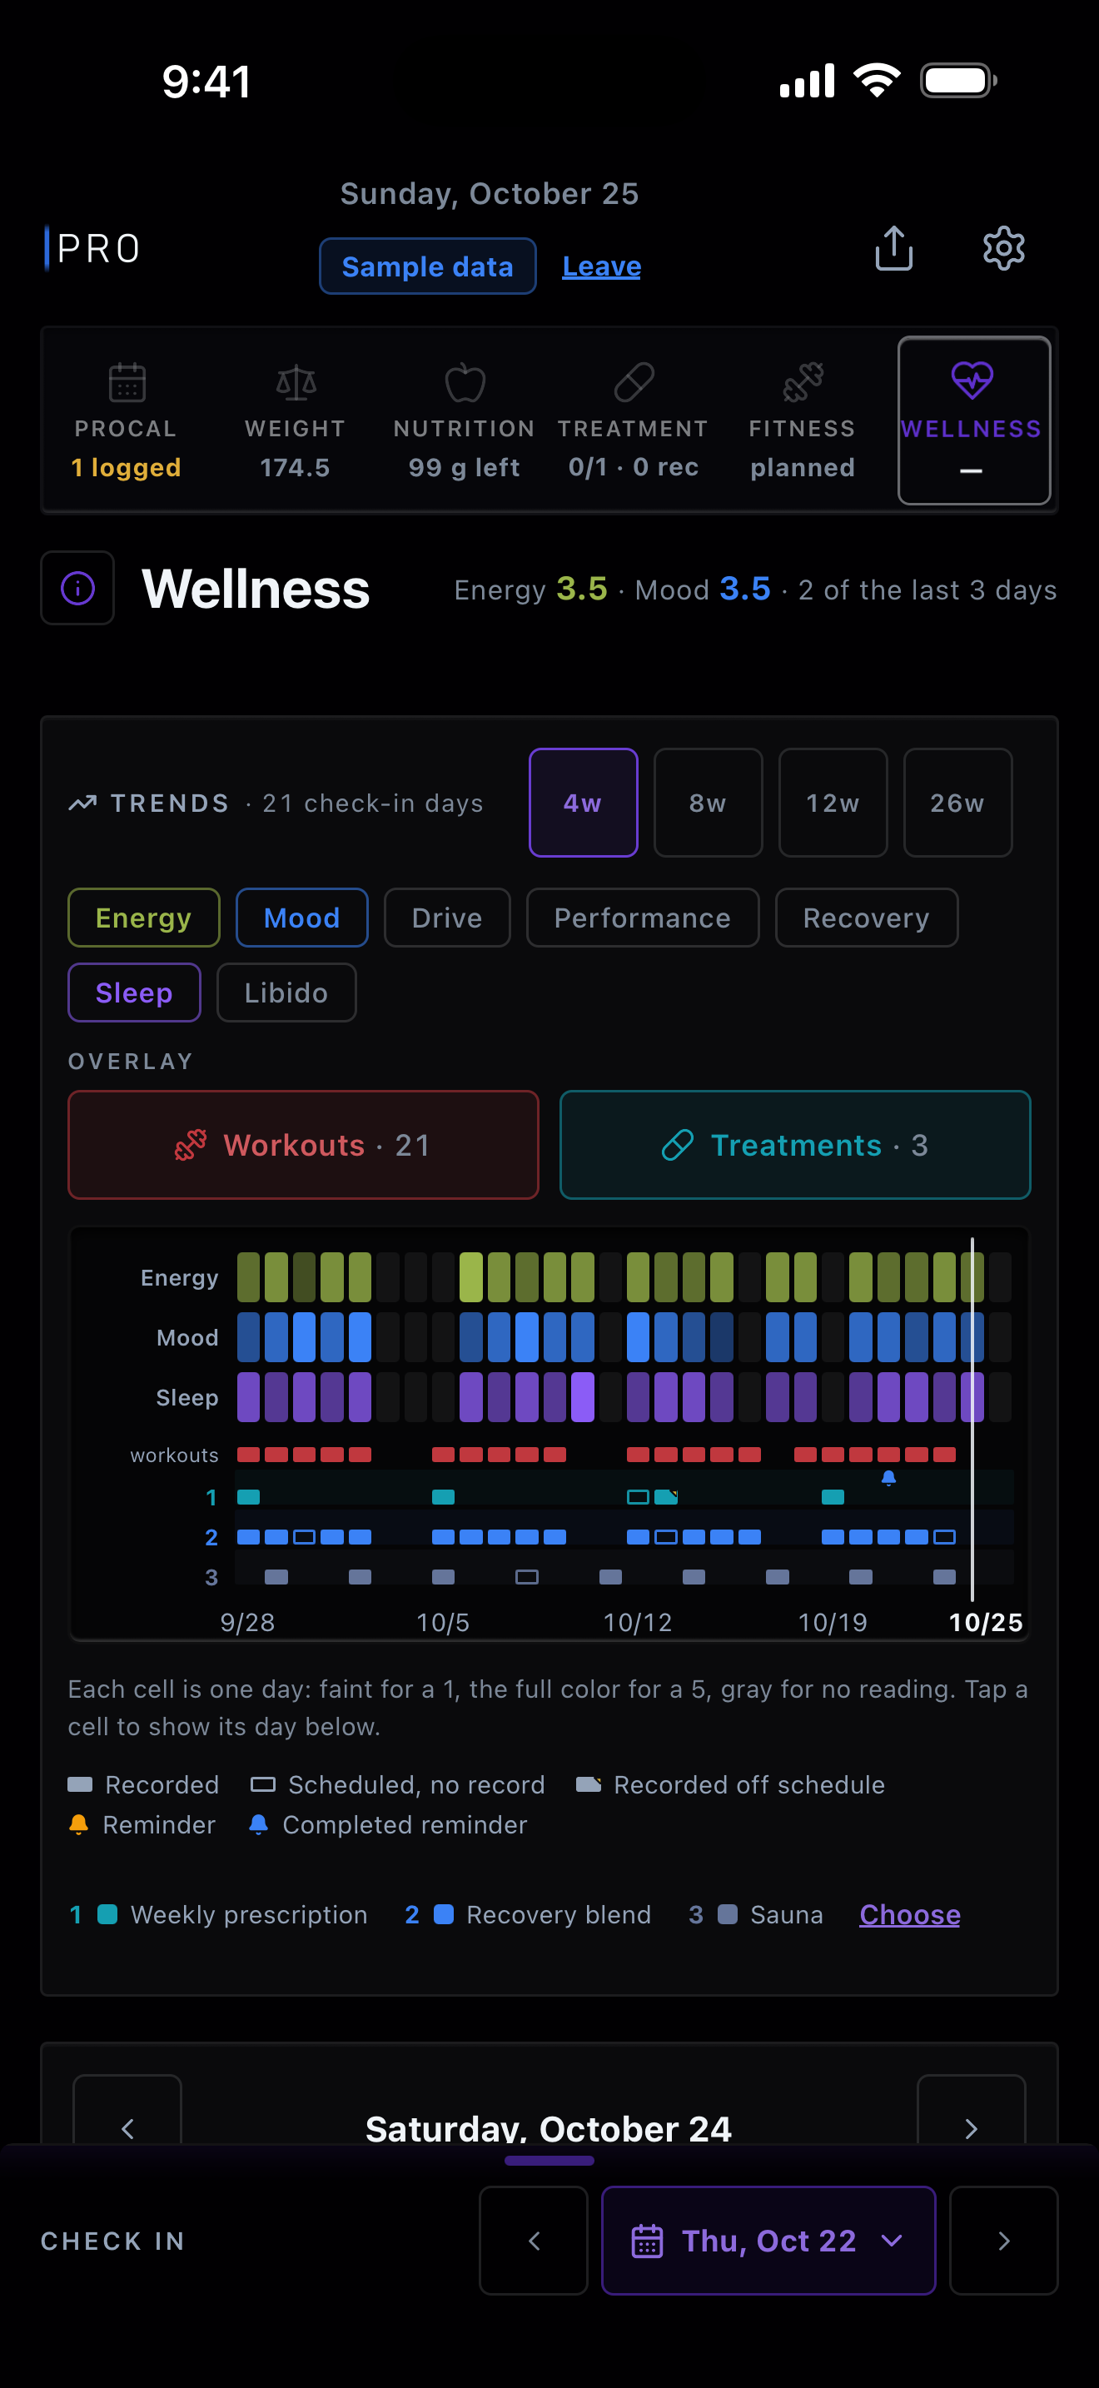Image resolution: width=1099 pixels, height=2388 pixels.
Task: Toggle the Treatments overlay button
Action: coord(795,1145)
